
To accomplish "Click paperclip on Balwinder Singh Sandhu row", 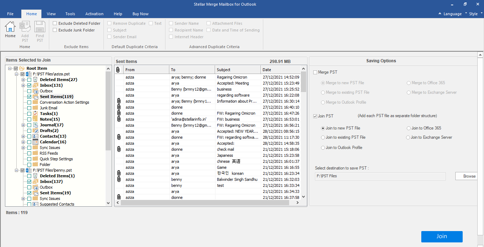I will point(119,179).
